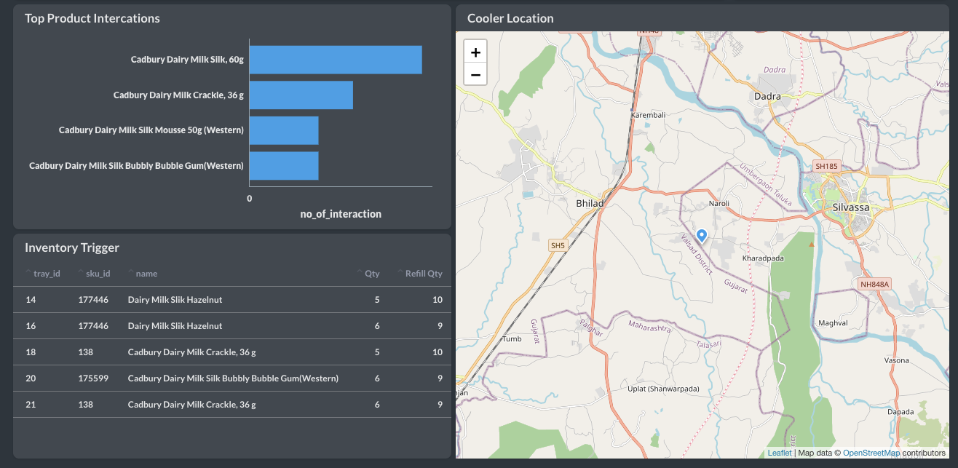Zoom out on the cooler location map
The width and height of the screenshot is (958, 468).
475,74
